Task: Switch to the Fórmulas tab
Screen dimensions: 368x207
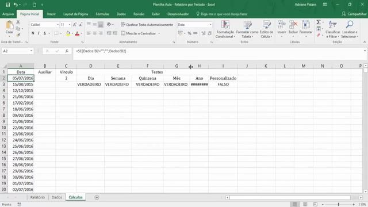Action: click(x=102, y=14)
